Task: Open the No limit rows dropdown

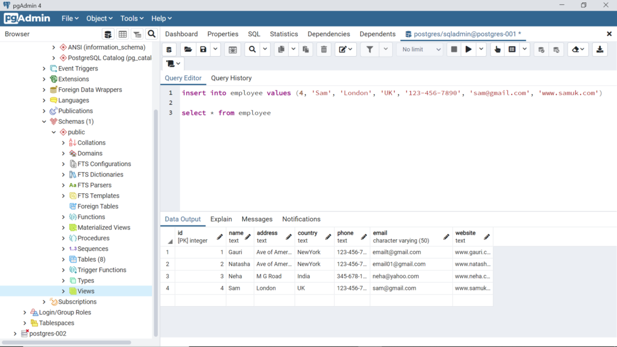Action: point(421,49)
